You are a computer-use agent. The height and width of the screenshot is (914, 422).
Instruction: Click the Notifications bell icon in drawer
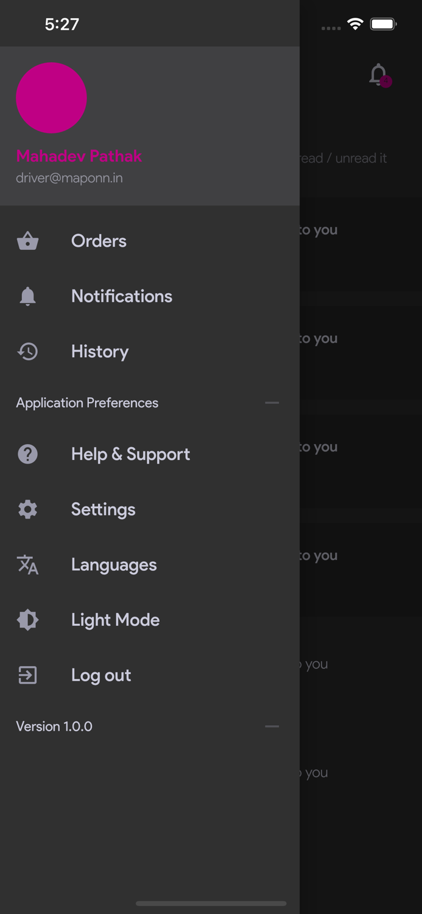pos(27,297)
